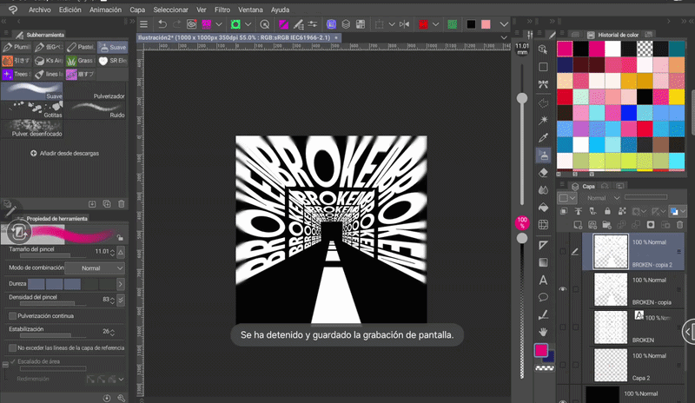Viewport: 695px width, 403px height.
Task: Open the Animación menu
Action: [105, 10]
